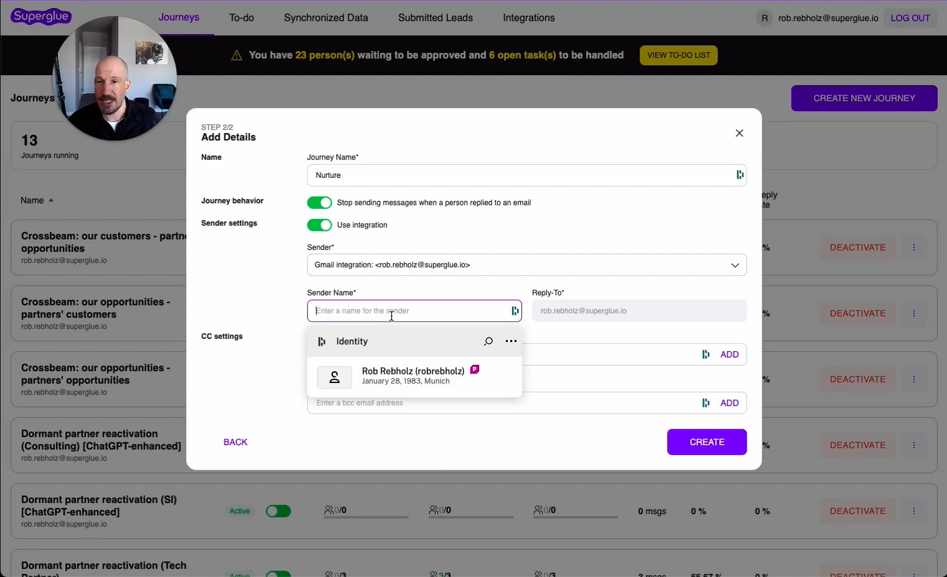This screenshot has height=577, width=947.
Task: Switch to the To-do tab
Action: [x=241, y=18]
